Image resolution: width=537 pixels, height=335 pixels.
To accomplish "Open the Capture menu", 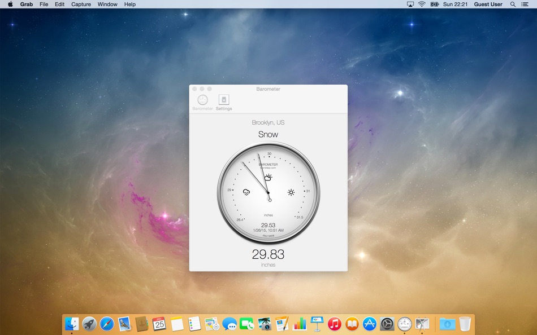I will point(81,4).
